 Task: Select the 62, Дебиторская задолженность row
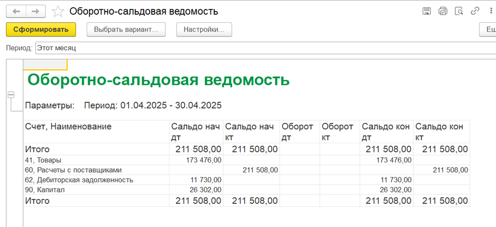pyautogui.click(x=247, y=180)
